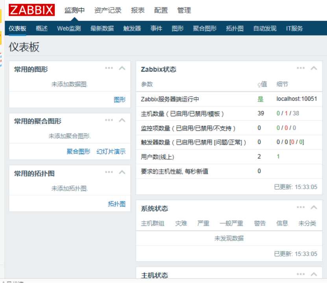327x283 pixels.
Task: Open the 监测中 main menu
Action: pos(74,10)
